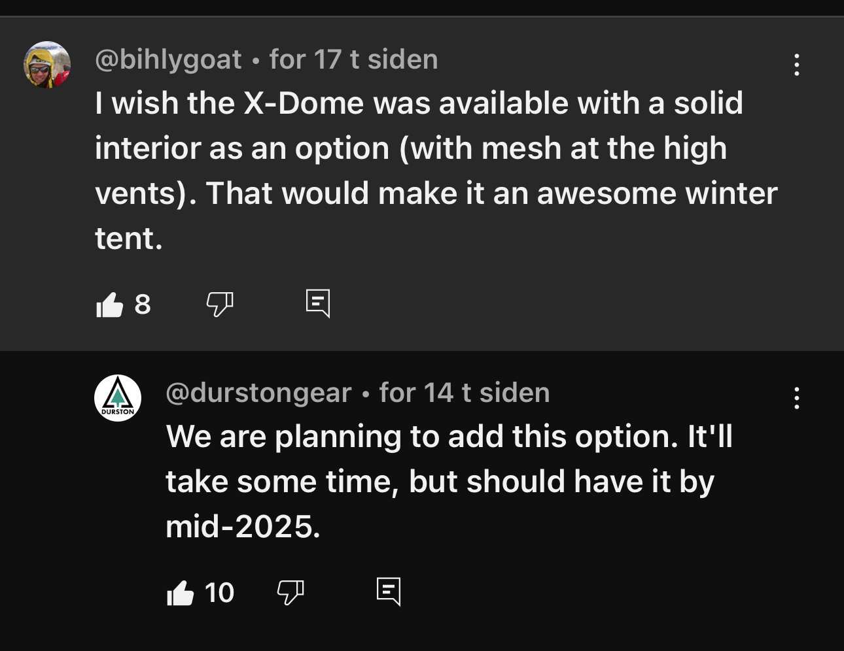844x651 pixels.
Task: Click the "for 14 t siden" timestamp
Action: click(x=464, y=393)
